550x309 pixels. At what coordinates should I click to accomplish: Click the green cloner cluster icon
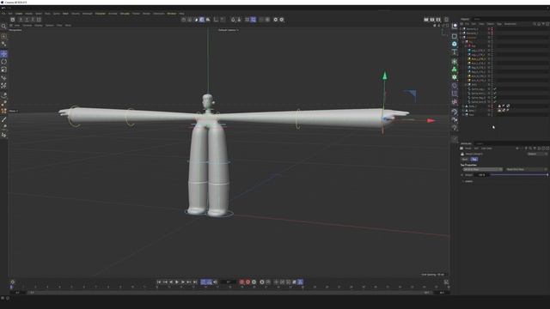[455, 70]
